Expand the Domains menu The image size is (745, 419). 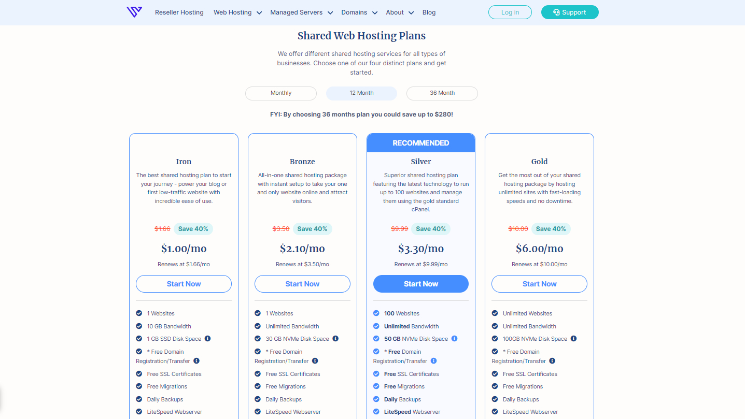pos(359,12)
